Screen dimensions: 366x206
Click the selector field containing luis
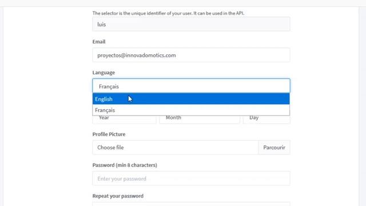click(191, 24)
